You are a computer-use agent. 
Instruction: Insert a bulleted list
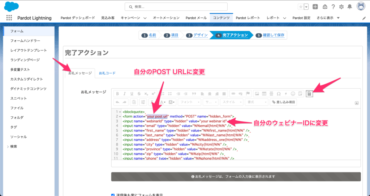170,94
